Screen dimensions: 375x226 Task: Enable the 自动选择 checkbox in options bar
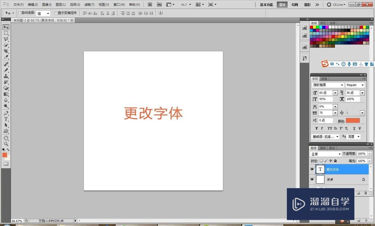click(x=19, y=12)
